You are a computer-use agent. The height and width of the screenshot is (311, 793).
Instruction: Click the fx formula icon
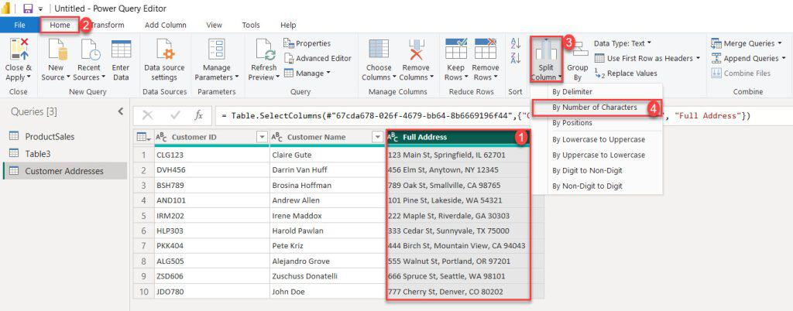199,115
